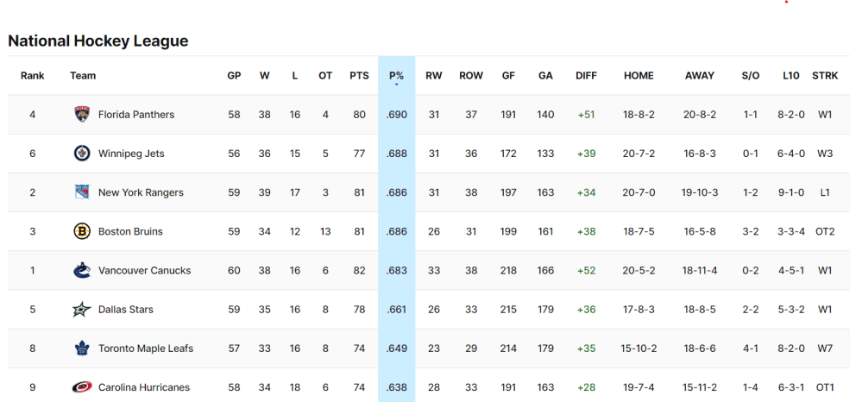Sort standings by L10 column

[791, 76]
